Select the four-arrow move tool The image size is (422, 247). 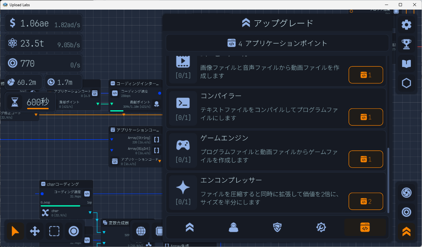[35, 231]
